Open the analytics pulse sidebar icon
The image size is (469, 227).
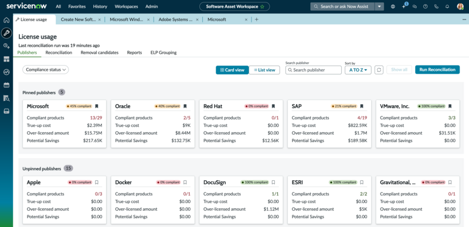[6, 72]
